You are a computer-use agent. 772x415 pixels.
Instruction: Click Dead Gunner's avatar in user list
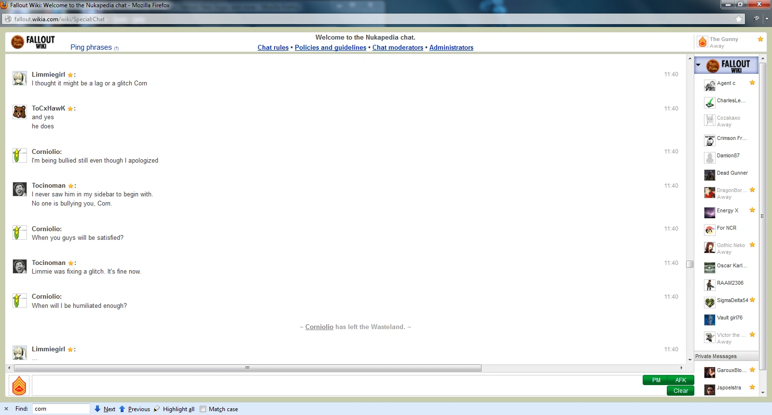[710, 175]
